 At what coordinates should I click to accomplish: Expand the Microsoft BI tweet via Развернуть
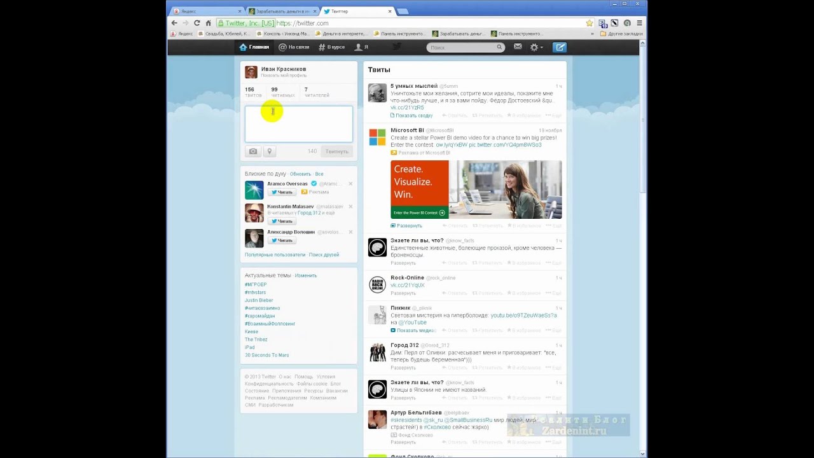pyautogui.click(x=407, y=226)
